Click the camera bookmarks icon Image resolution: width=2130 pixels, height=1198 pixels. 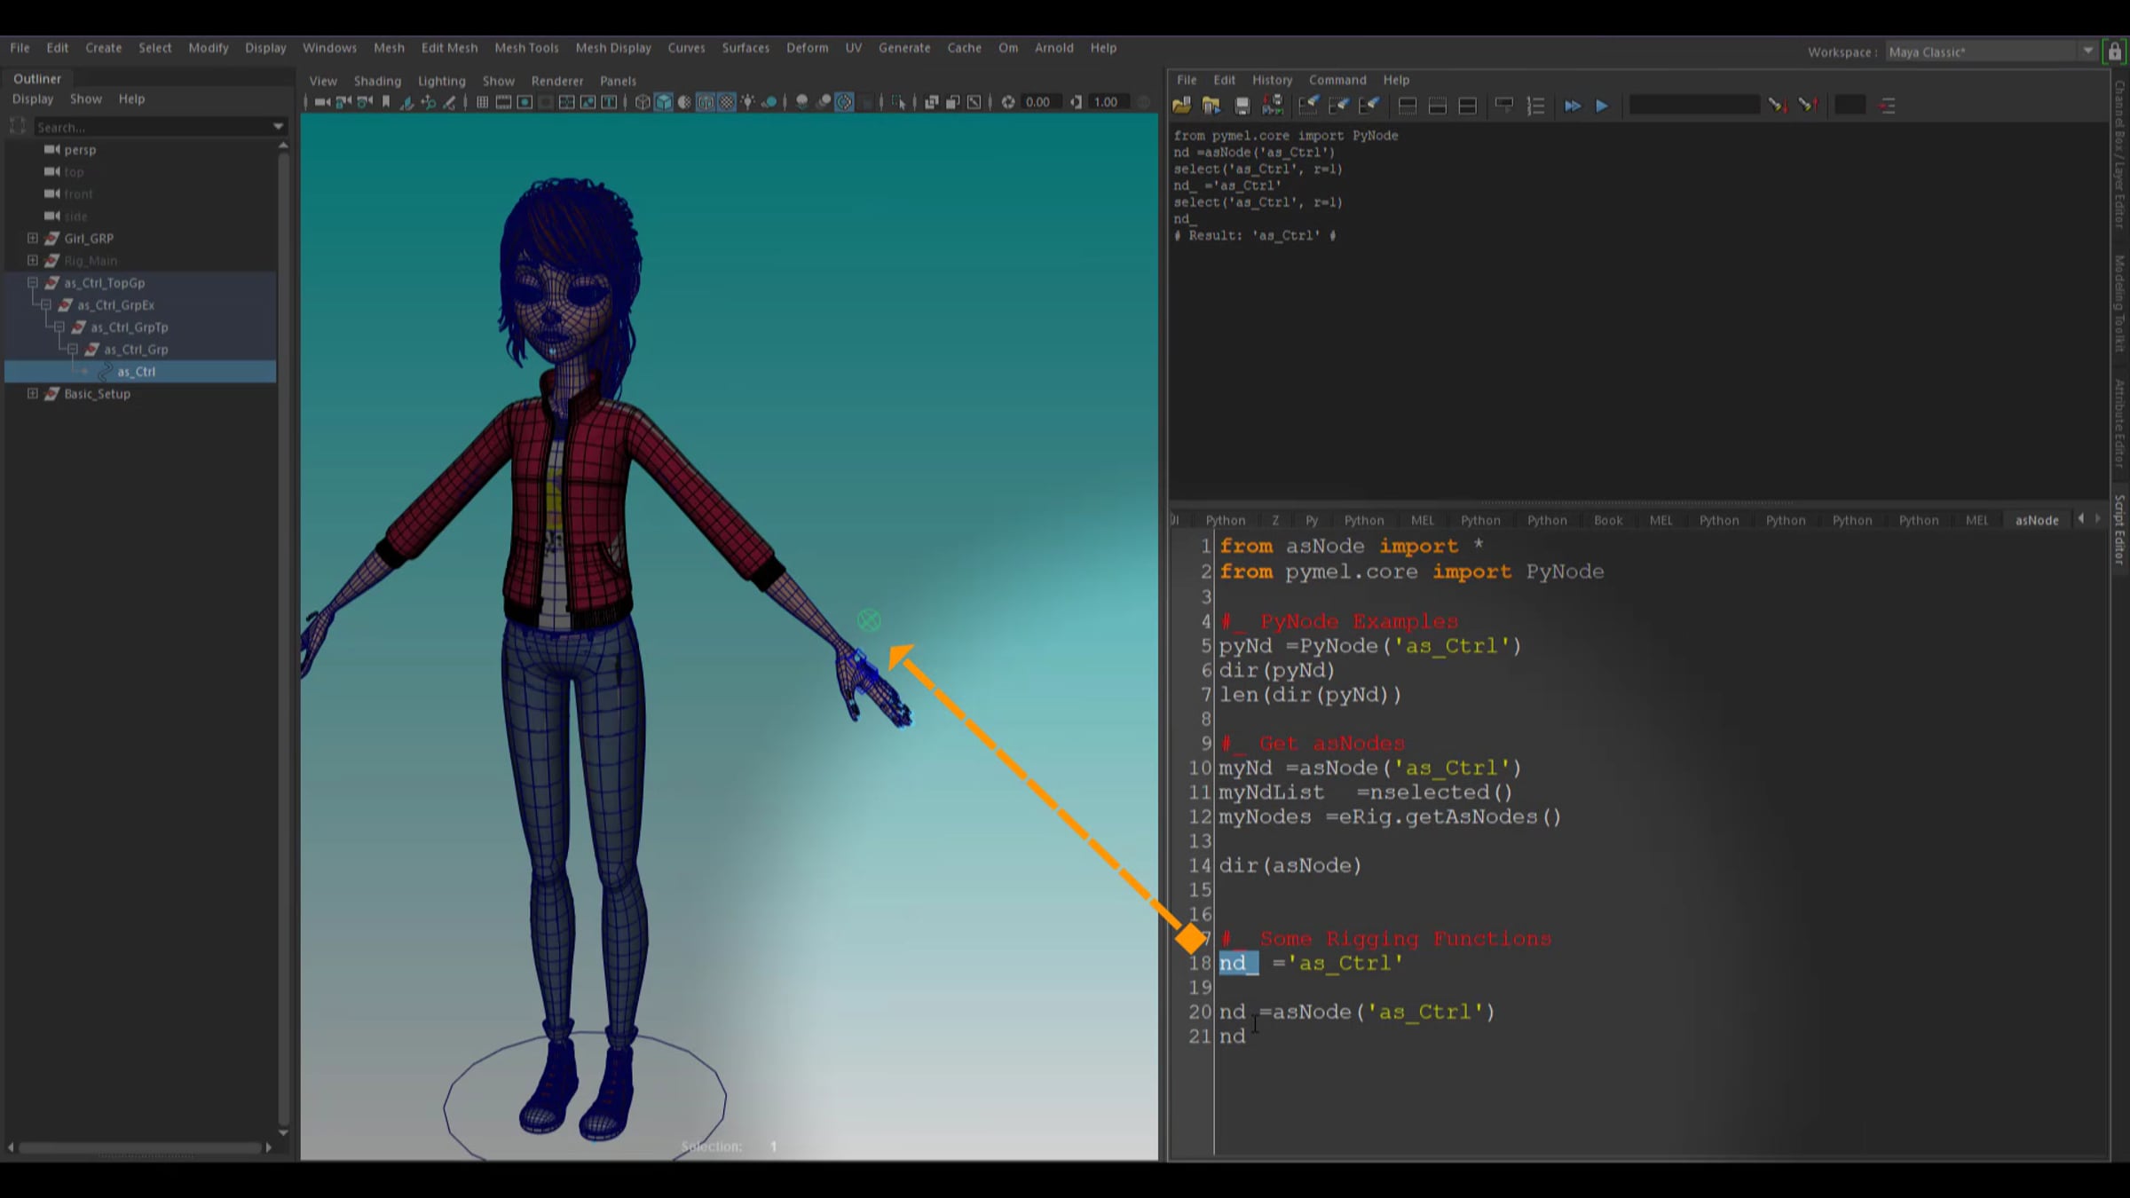(386, 102)
